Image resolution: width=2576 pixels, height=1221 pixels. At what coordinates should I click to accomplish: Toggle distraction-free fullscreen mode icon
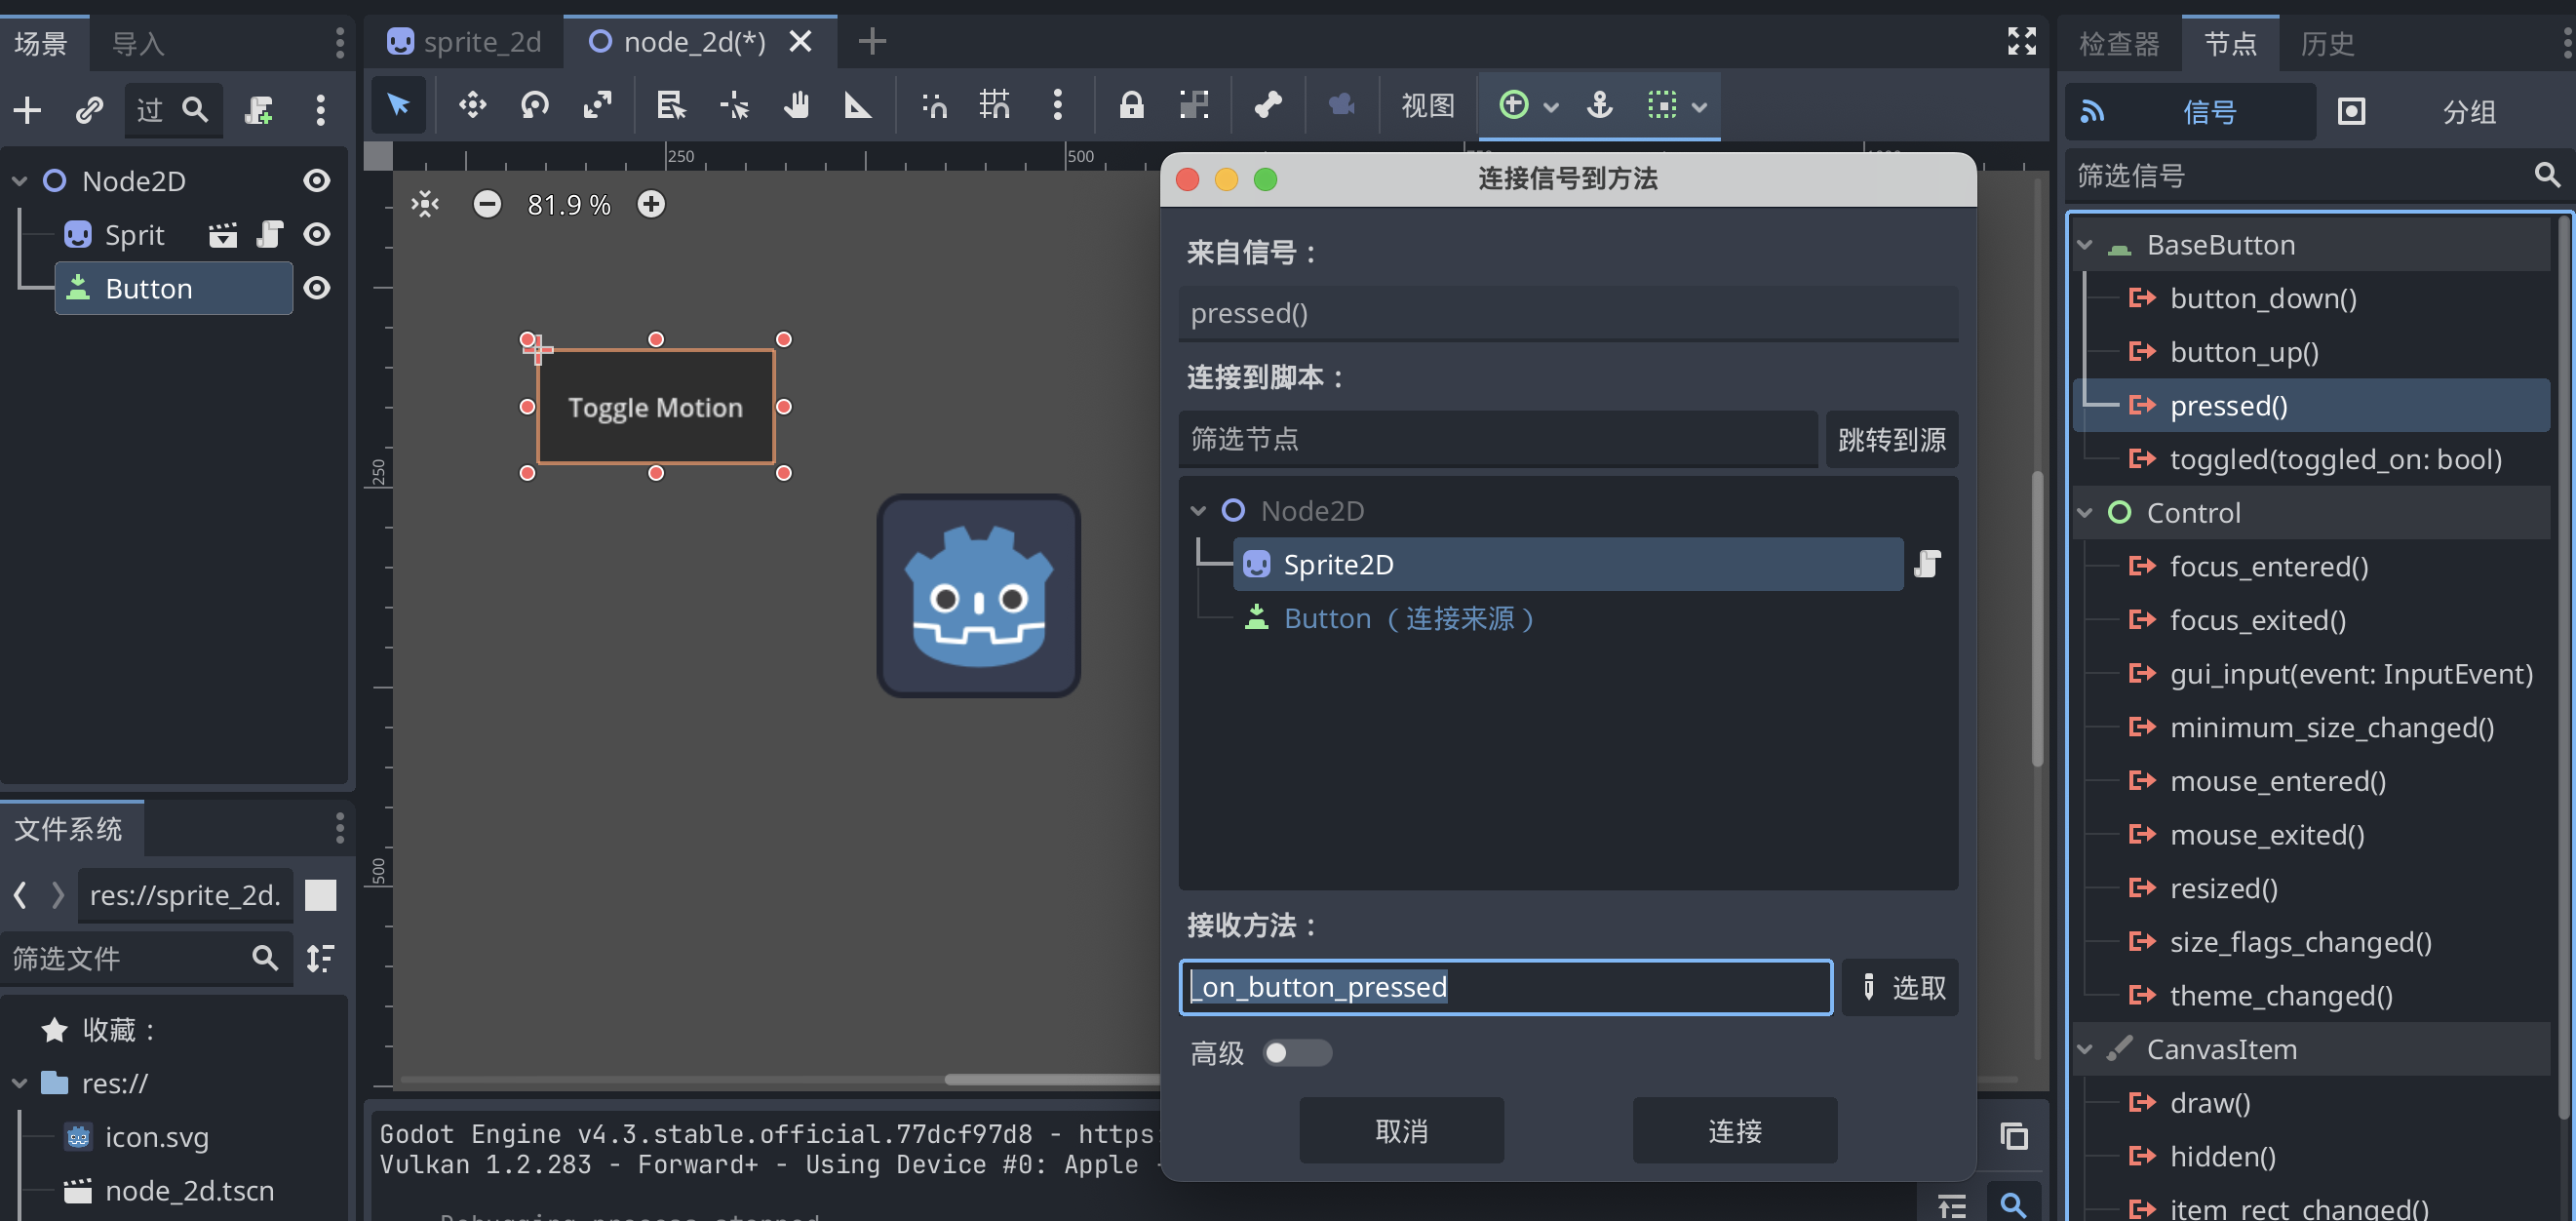2021,41
